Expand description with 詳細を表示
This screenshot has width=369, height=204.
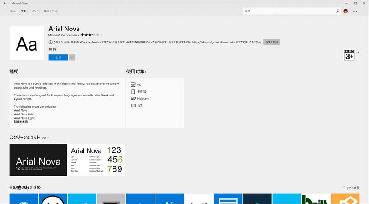click(x=21, y=122)
